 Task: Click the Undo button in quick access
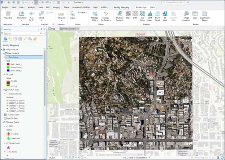tap(23, 3)
